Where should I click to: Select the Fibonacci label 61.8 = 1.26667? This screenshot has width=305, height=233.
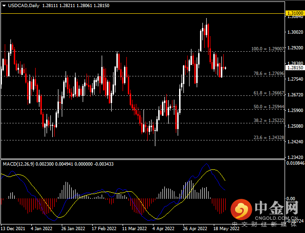269,93
